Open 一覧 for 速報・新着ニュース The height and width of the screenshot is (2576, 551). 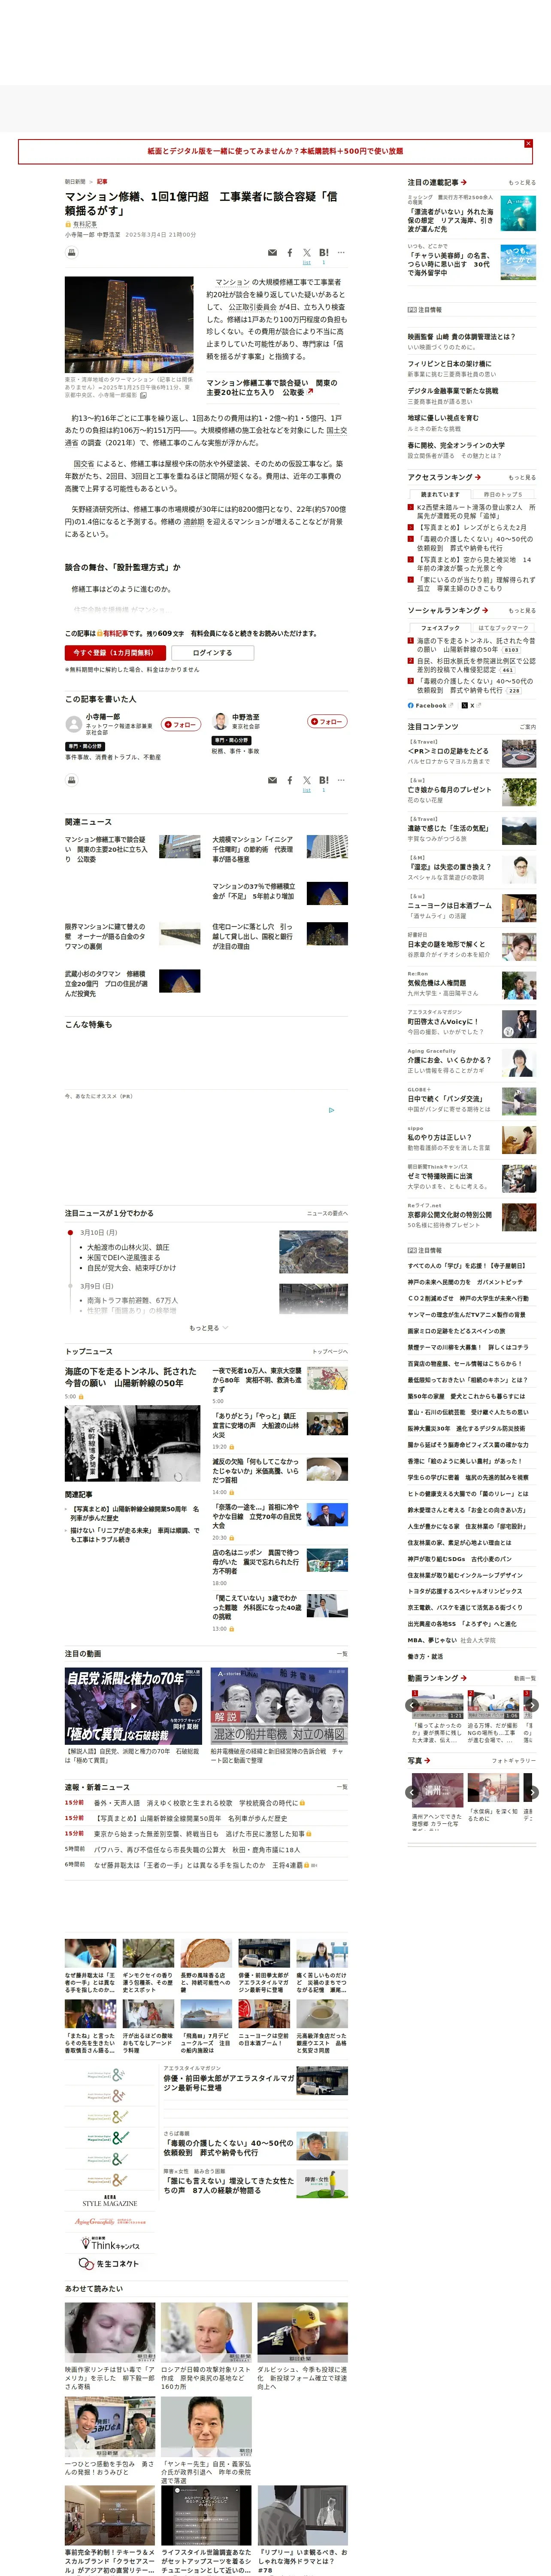[x=342, y=1786]
